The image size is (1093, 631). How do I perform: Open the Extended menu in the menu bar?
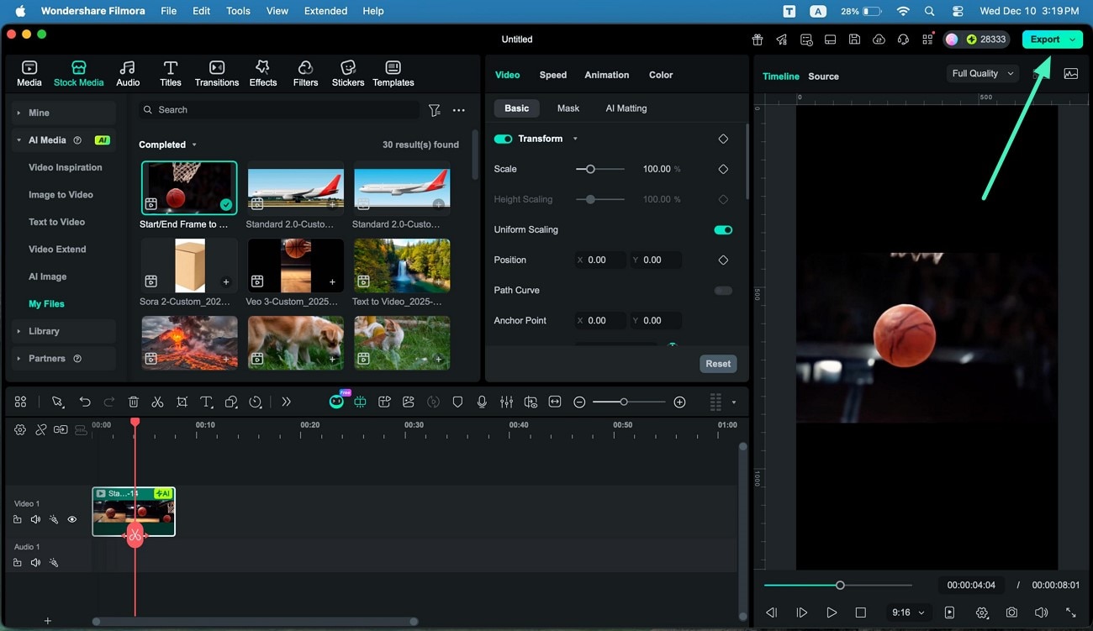325,11
